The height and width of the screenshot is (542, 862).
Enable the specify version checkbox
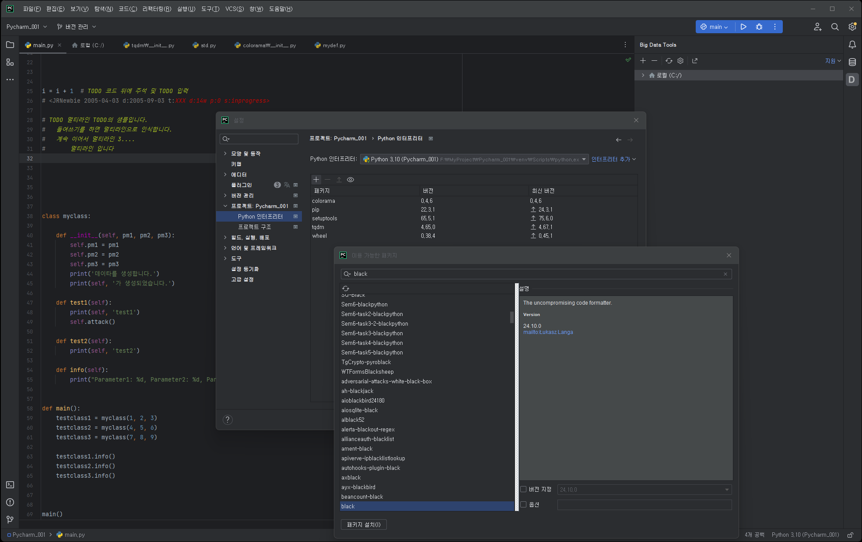[523, 489]
